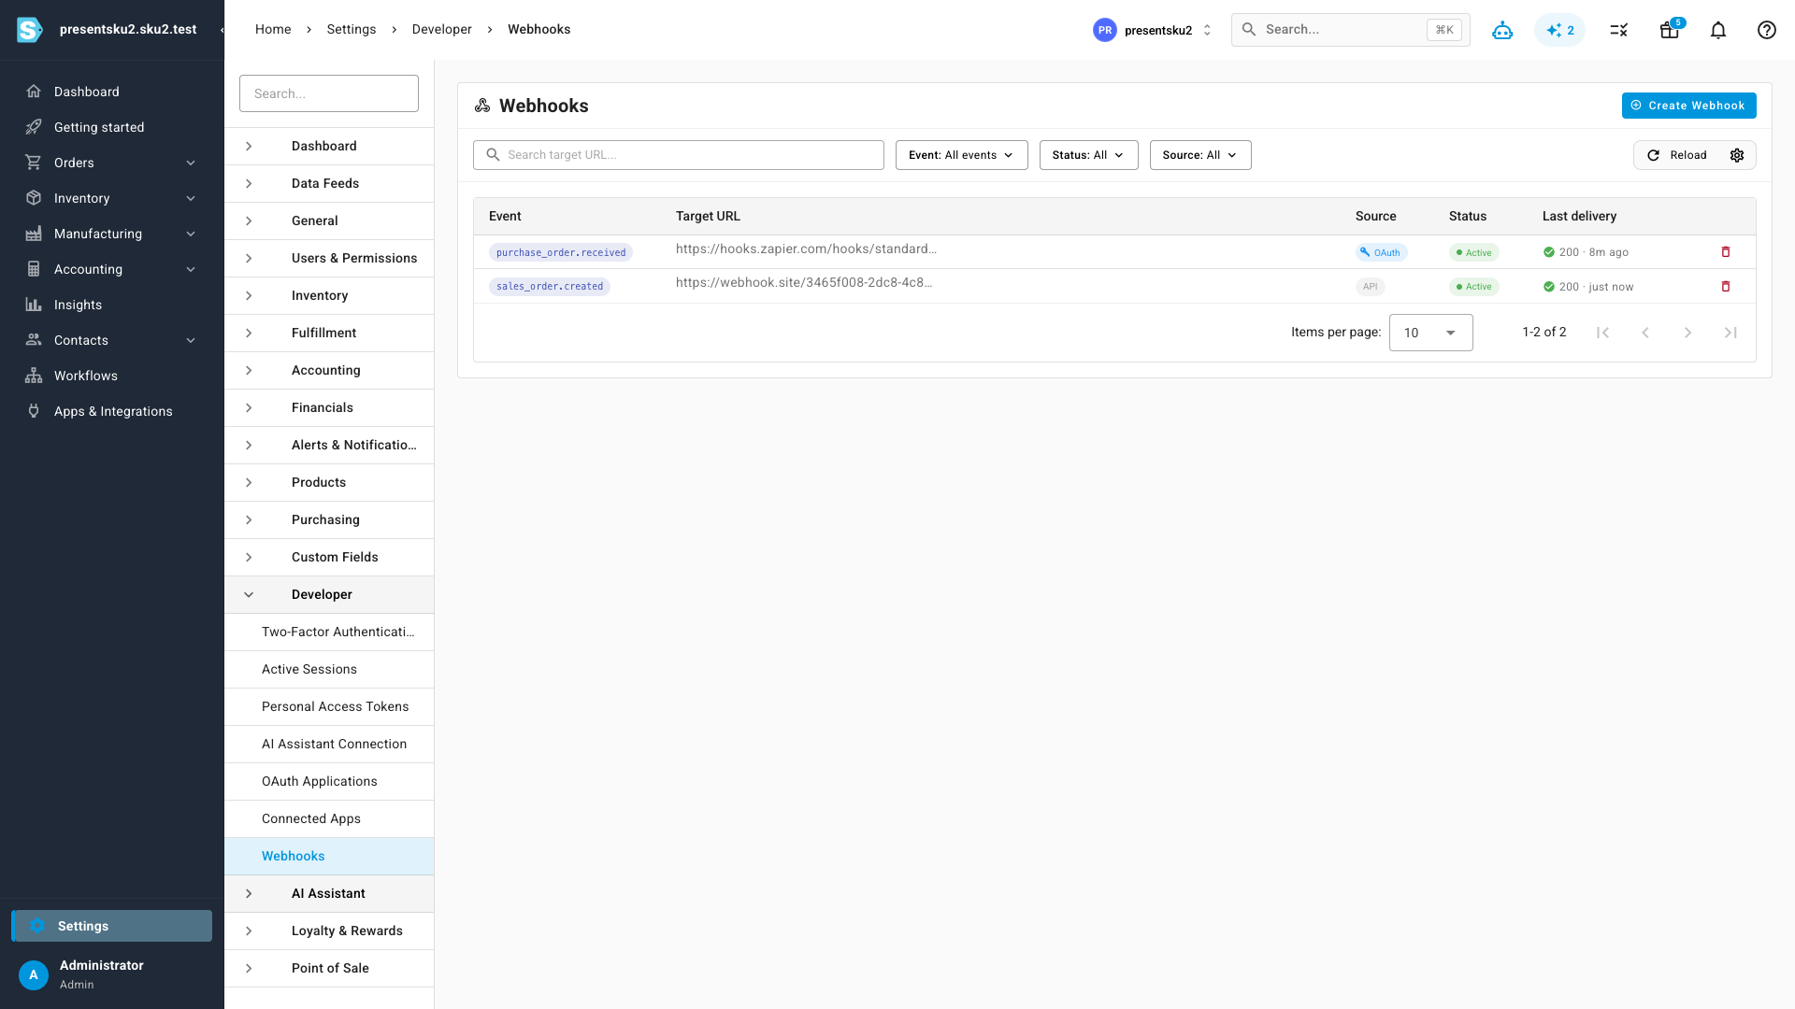Switch account via presentsku2 selector
This screenshot has height=1009, width=1795.
(x=1154, y=30)
